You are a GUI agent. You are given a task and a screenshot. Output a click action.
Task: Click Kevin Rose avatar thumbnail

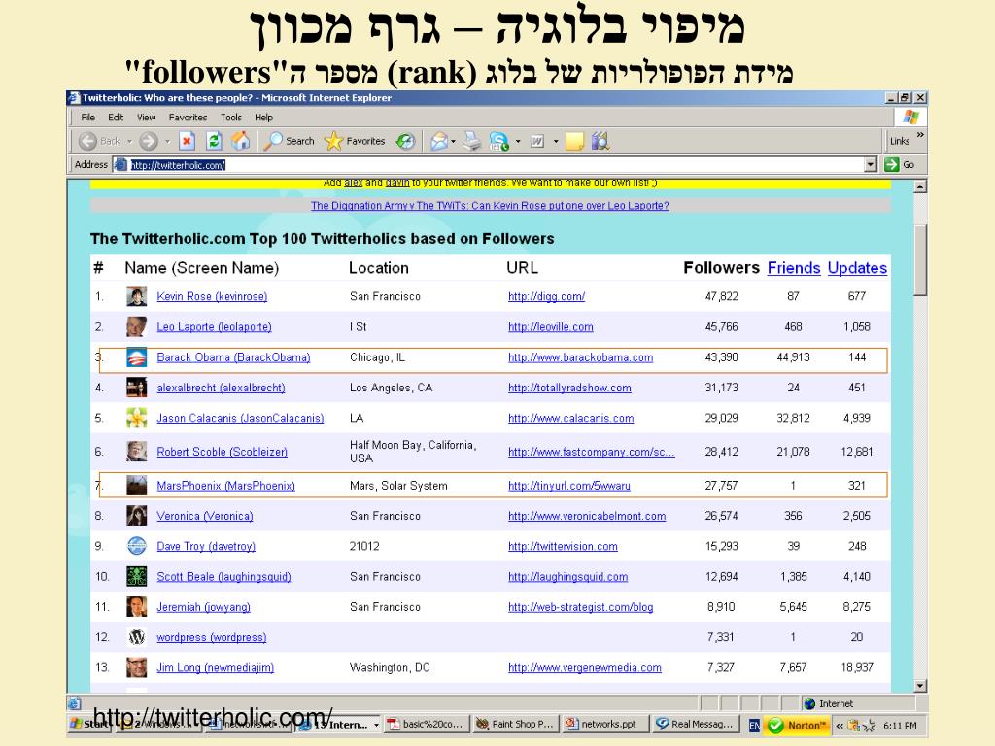click(136, 296)
